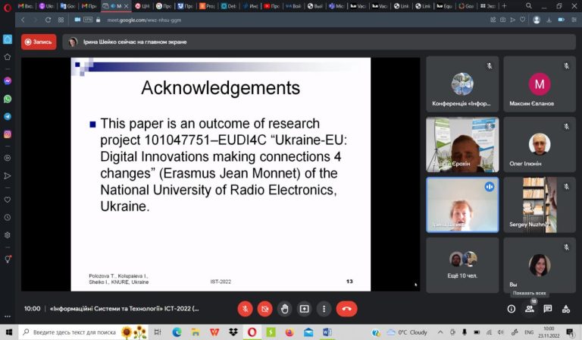Raise hand in the meeting
Image resolution: width=582 pixels, height=340 pixels.
click(284, 309)
